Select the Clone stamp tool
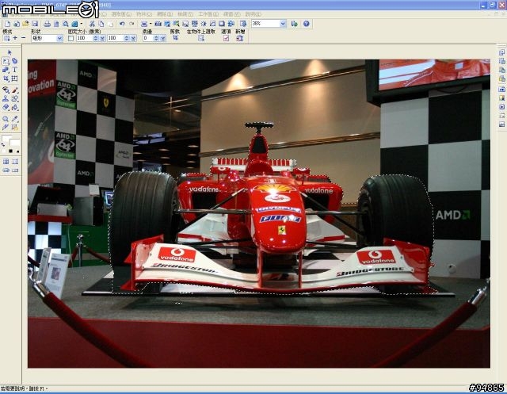 6,98
